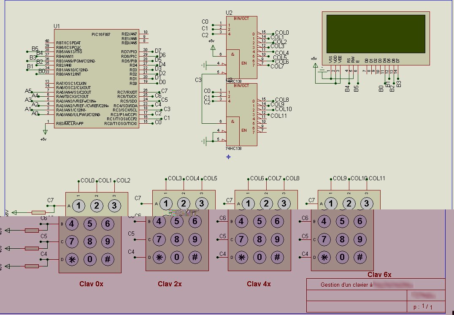The width and height of the screenshot is (454, 315).
Task: Click key 6 on the Clav 4x keypad
Action: tap(277, 222)
